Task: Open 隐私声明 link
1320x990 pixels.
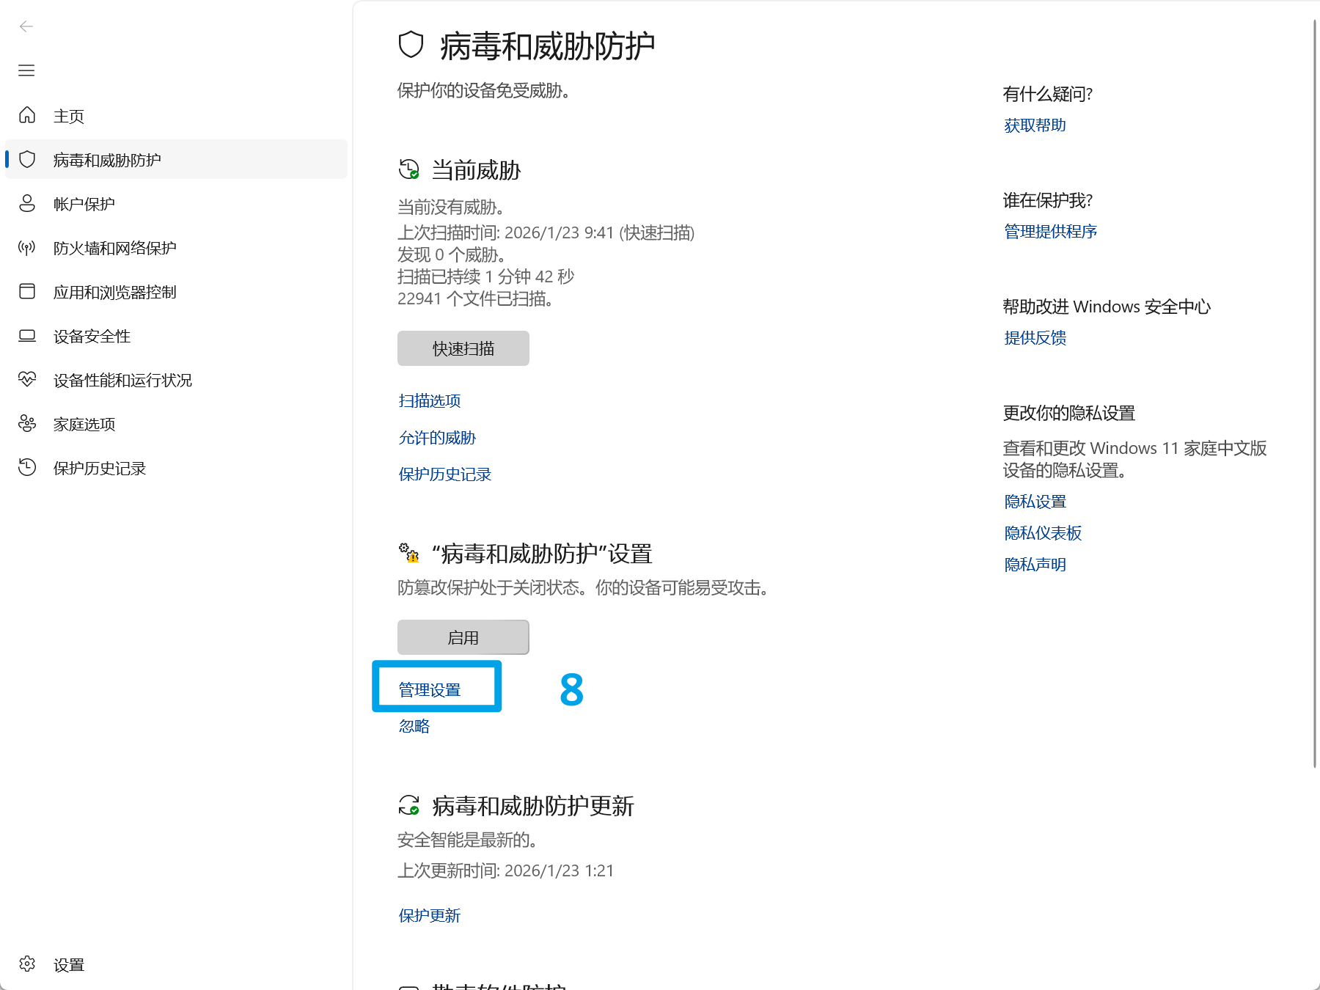Action: point(1035,564)
